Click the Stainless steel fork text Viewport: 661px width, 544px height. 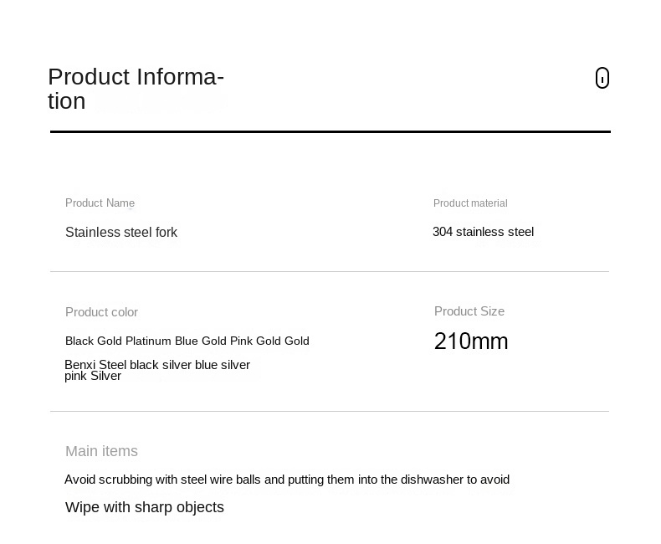click(x=121, y=232)
